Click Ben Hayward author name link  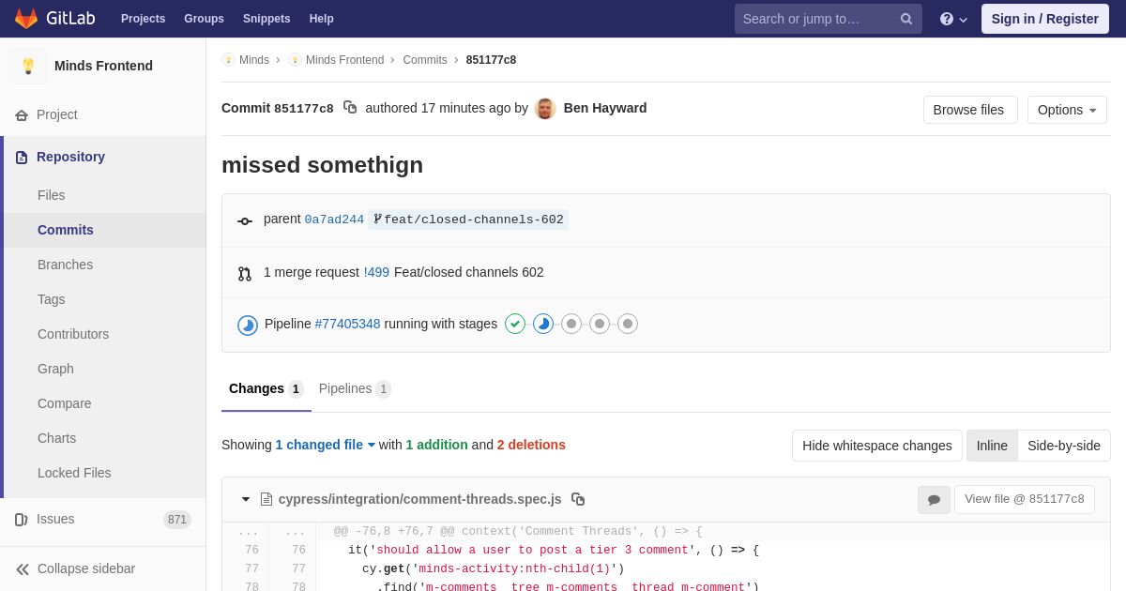(x=605, y=108)
